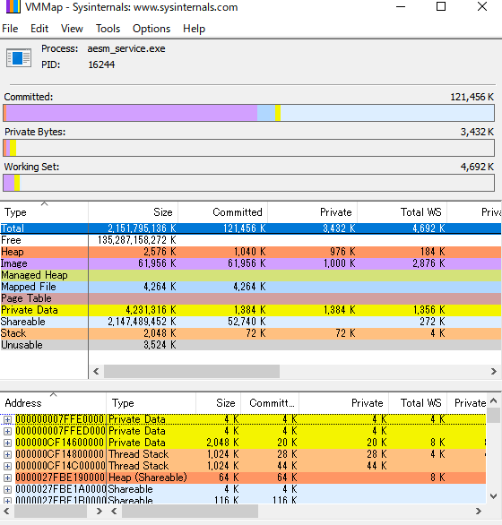
Task: Open the Tools menu
Action: pyautogui.click(x=108, y=29)
